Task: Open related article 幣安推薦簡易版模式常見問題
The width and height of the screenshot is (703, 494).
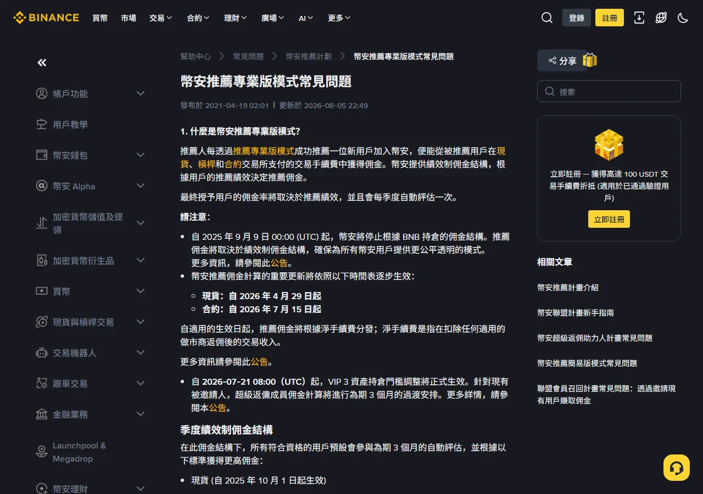Action: (x=587, y=363)
